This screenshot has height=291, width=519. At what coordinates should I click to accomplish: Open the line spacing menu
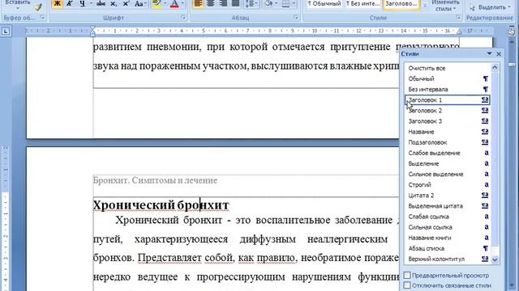tap(251, 3)
